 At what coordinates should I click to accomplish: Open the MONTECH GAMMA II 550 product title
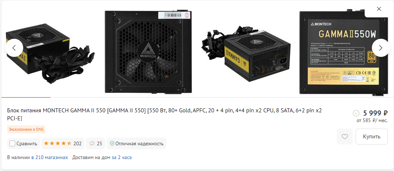(164, 114)
